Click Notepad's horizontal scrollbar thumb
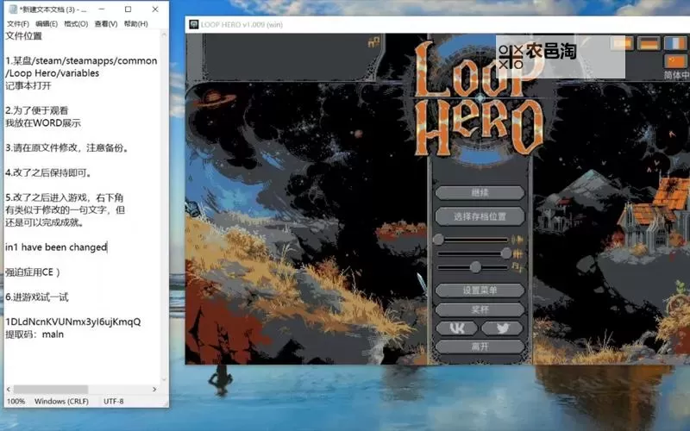This screenshot has height=431, width=690. [x=51, y=390]
